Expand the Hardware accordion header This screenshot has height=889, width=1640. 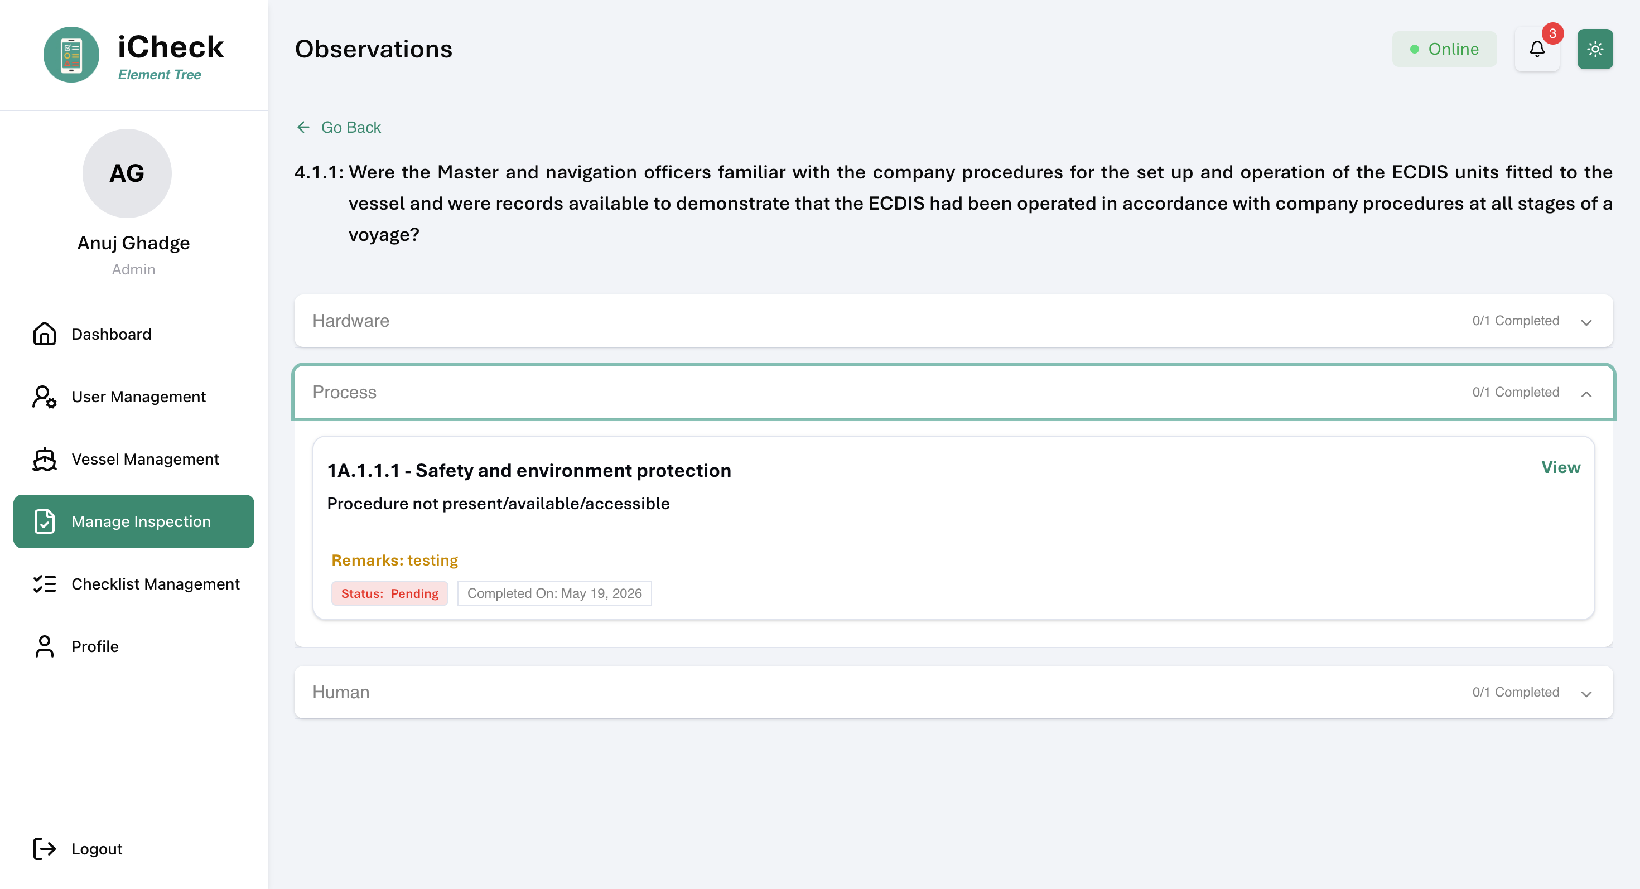(x=953, y=321)
